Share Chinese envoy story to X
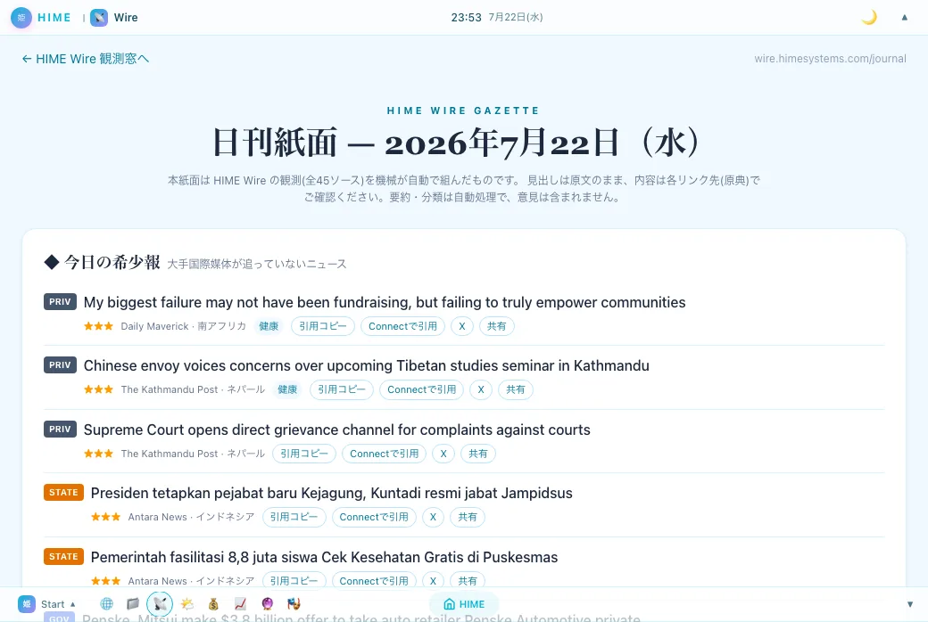This screenshot has height=622, width=928. [481, 389]
